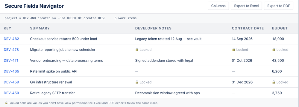
Task: Open work item DEV-450
Action: click(x=11, y=93)
